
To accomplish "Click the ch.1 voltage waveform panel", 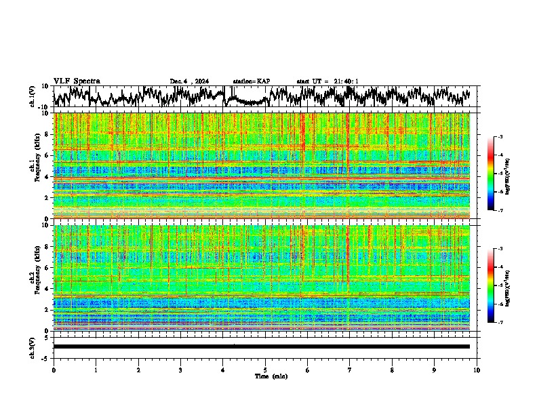I will pos(265,96).
